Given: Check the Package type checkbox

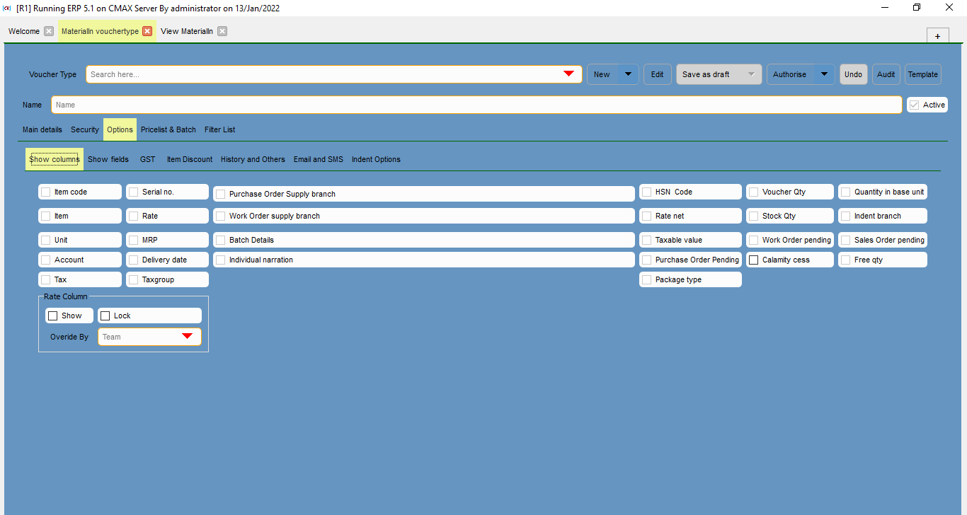Looking at the screenshot, I should tap(647, 279).
